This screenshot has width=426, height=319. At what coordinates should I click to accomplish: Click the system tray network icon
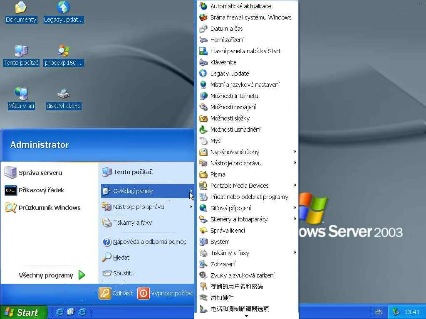point(396,312)
